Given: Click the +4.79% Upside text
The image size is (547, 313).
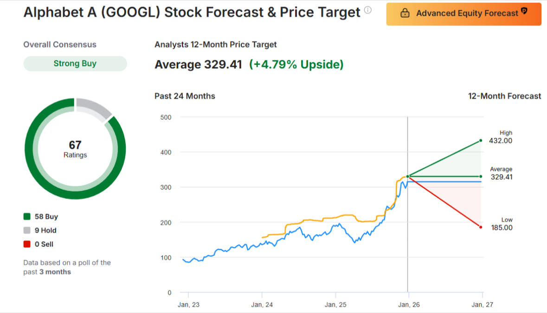Looking at the screenshot, I should point(296,64).
